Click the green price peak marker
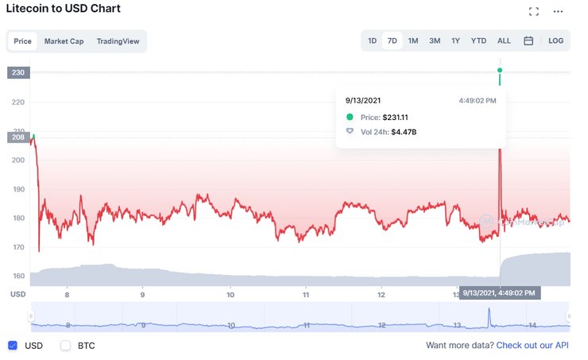The height and width of the screenshot is (360, 588). [x=500, y=71]
